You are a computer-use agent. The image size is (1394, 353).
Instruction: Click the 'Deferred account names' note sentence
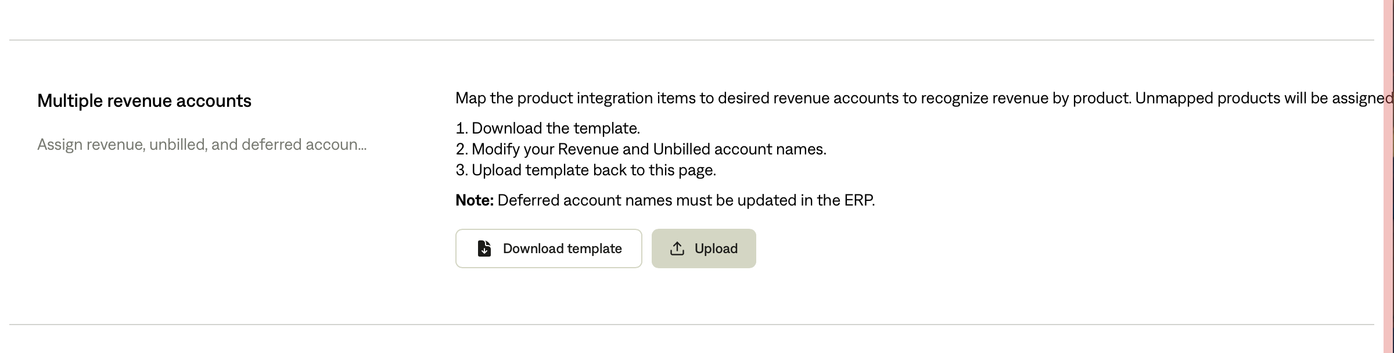685,200
